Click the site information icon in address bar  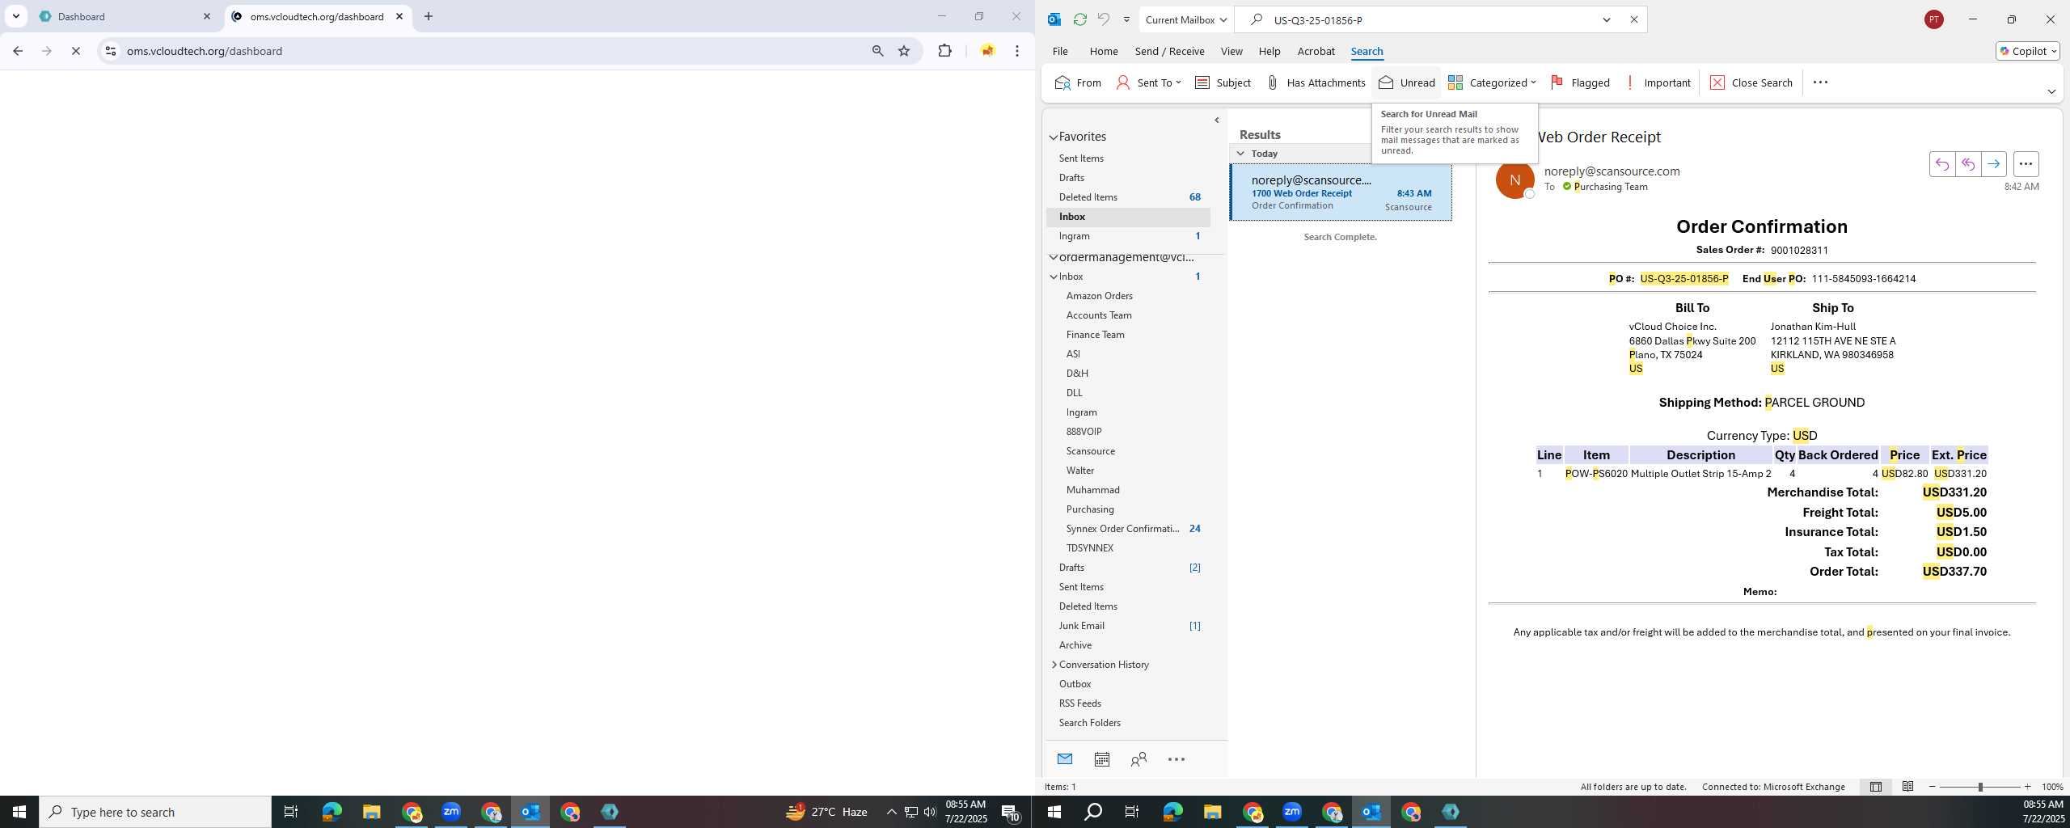coord(111,51)
